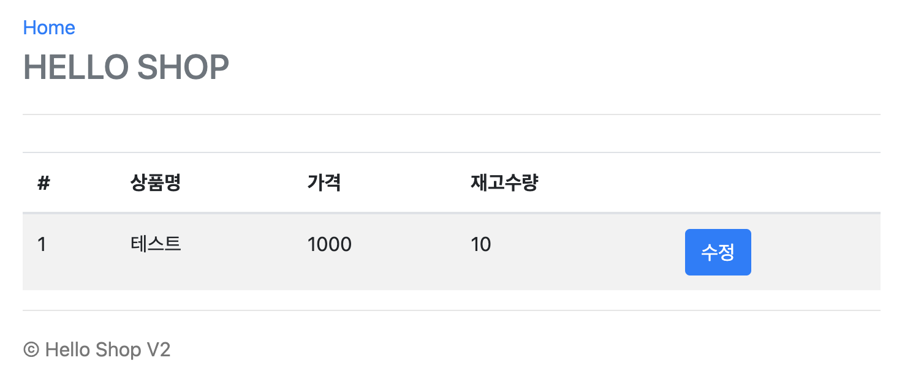Click the word HELLO in the title
Image resolution: width=902 pixels, height=371 pixels.
[76, 67]
